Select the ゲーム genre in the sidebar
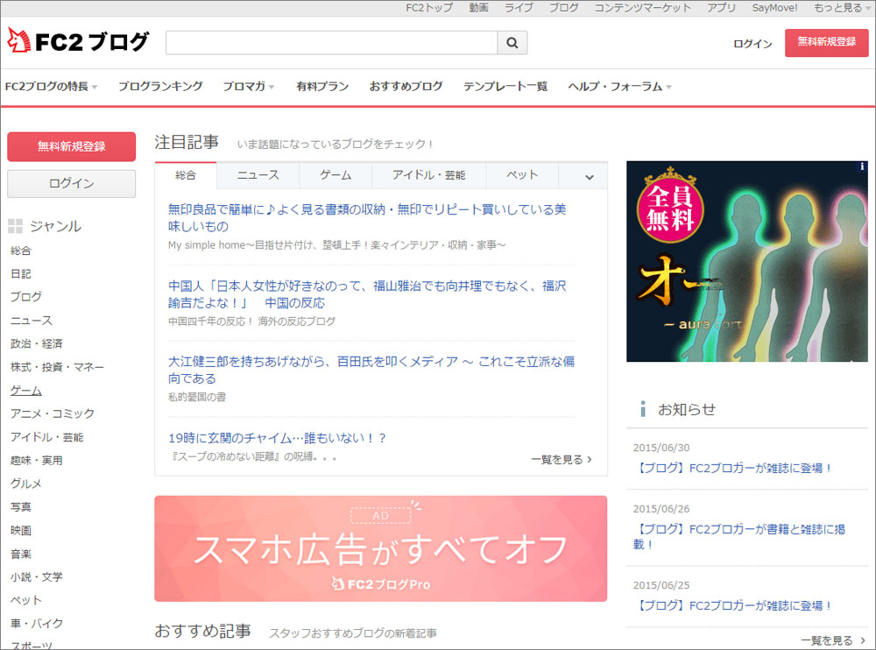This screenshot has width=876, height=650. (x=25, y=391)
